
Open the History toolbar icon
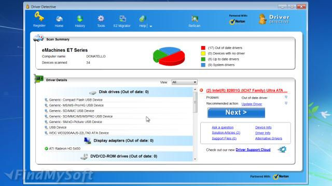click(80, 19)
